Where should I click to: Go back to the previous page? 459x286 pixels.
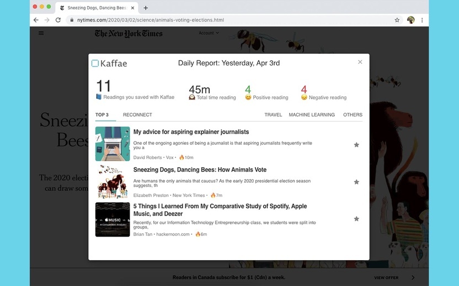pos(36,20)
